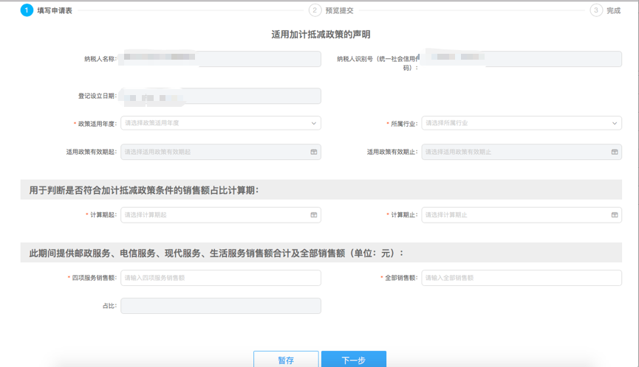Click the 计算期止 date input
This screenshot has width=639, height=367.
pyautogui.click(x=515, y=215)
